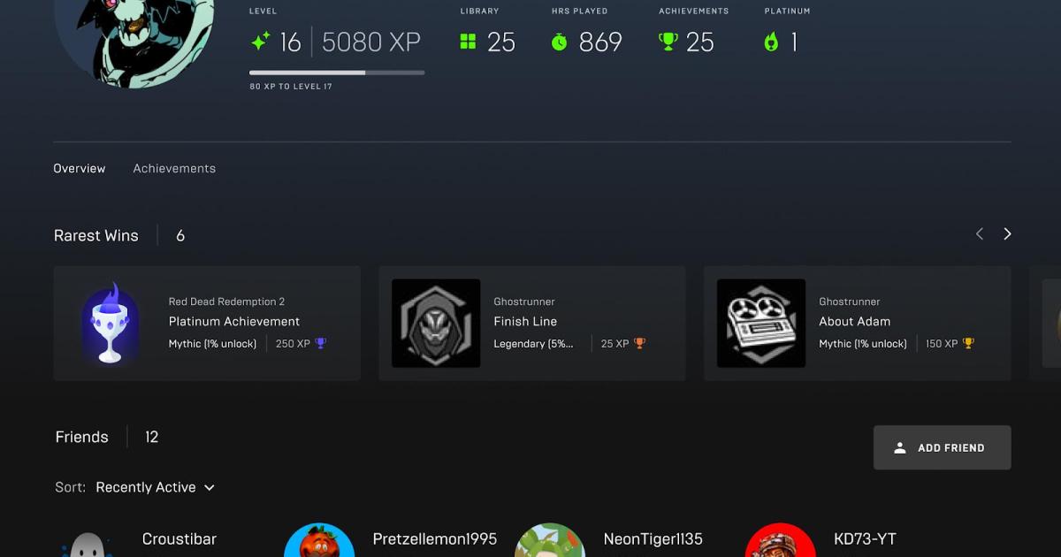
Task: Click the About Adam achievement artwork
Action: point(761,323)
